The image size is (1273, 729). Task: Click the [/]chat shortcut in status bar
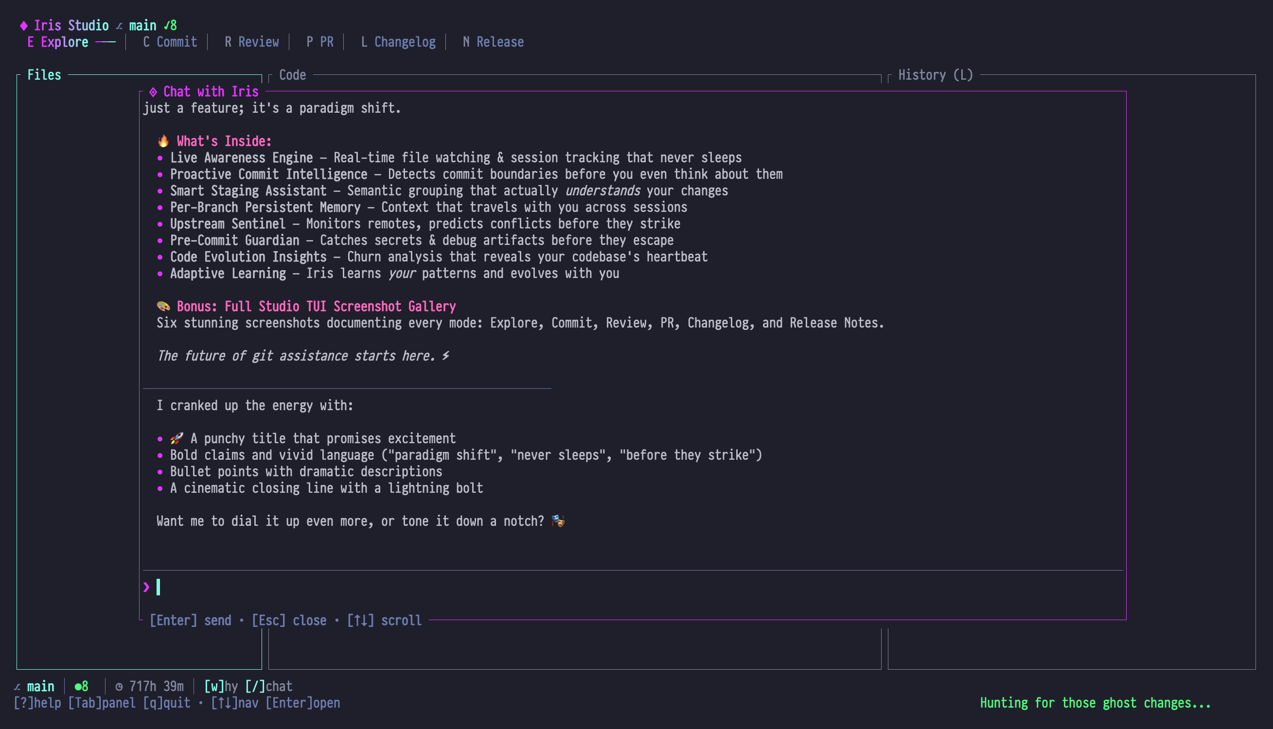[x=268, y=686]
